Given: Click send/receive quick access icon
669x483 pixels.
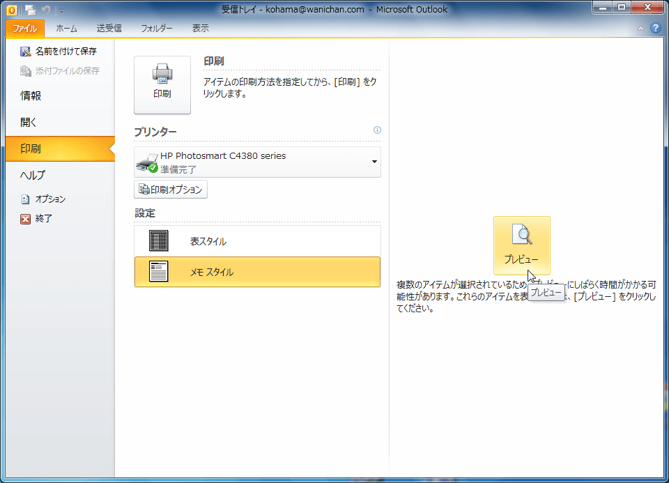Looking at the screenshot, I should tap(30, 10).
